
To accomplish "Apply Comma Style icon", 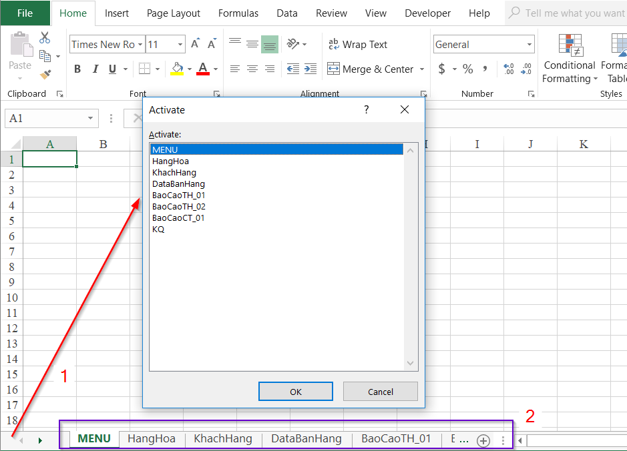I will click(485, 69).
